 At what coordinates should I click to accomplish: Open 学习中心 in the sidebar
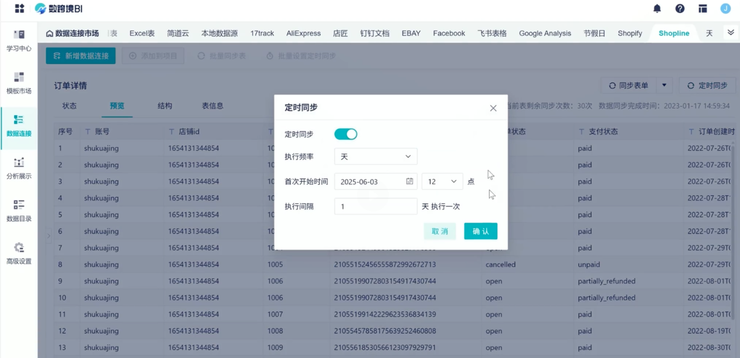[x=18, y=39]
